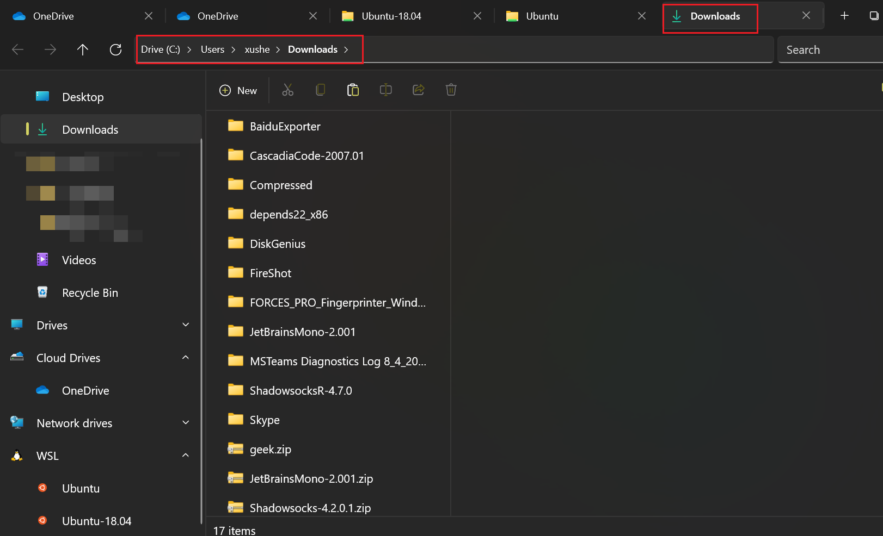Open chevron after xushe breadcrumb
This screenshot has width=883, height=536.
[278, 49]
